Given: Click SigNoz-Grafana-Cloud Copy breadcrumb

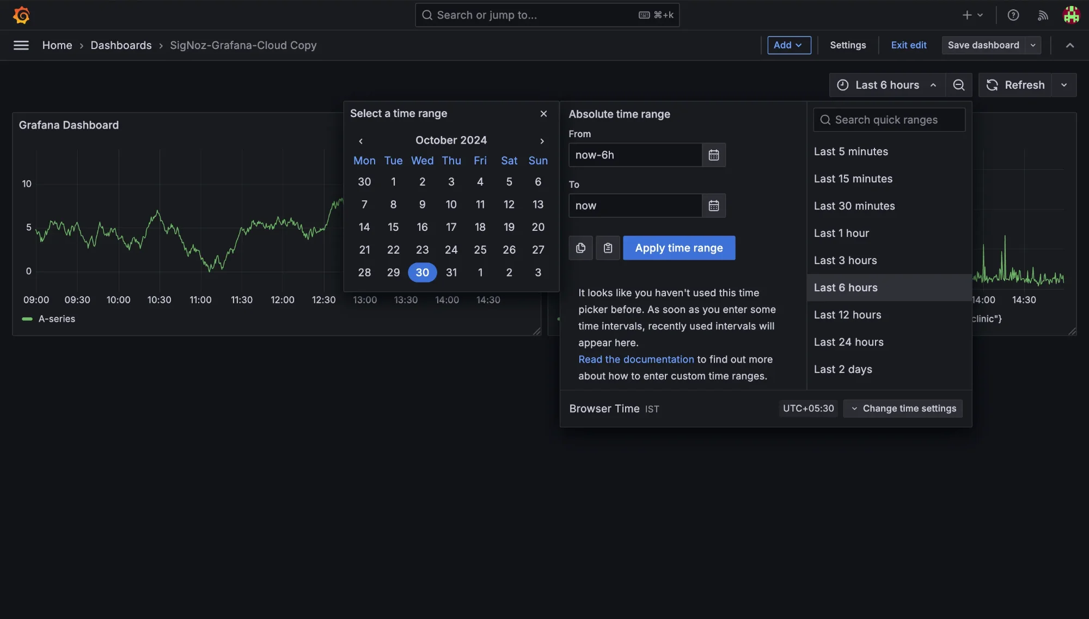Looking at the screenshot, I should (x=243, y=45).
